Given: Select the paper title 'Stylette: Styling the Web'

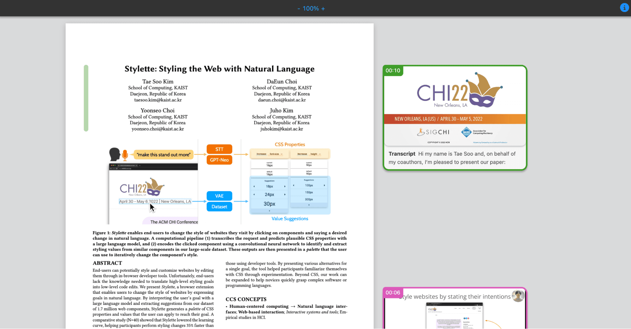Looking at the screenshot, I should [x=219, y=69].
